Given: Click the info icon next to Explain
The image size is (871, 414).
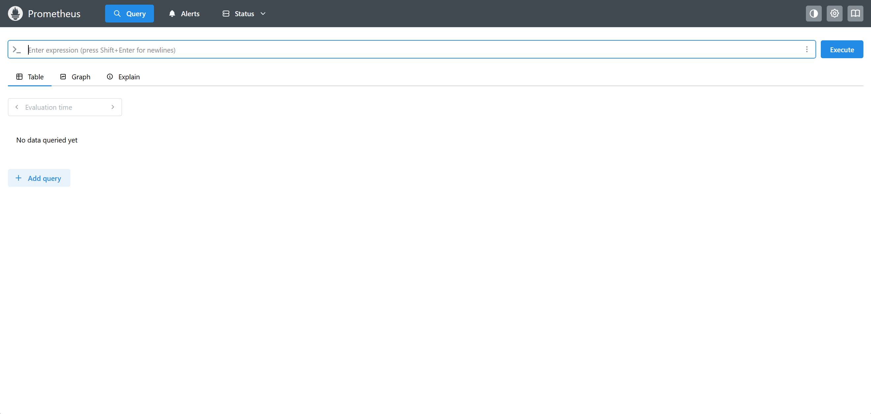Looking at the screenshot, I should point(110,77).
